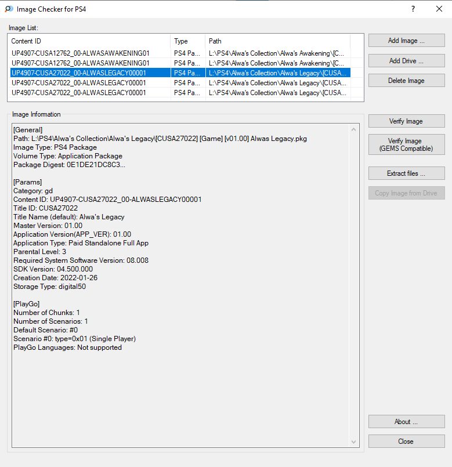Sort list by Type column header
The image size is (452, 467).
pyautogui.click(x=188, y=41)
